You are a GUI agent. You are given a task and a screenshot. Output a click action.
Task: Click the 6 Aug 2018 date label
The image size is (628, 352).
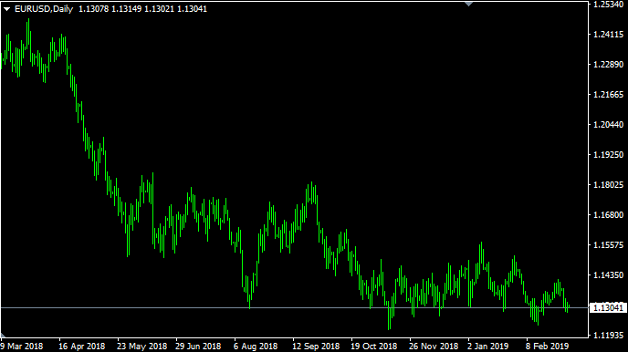point(256,346)
